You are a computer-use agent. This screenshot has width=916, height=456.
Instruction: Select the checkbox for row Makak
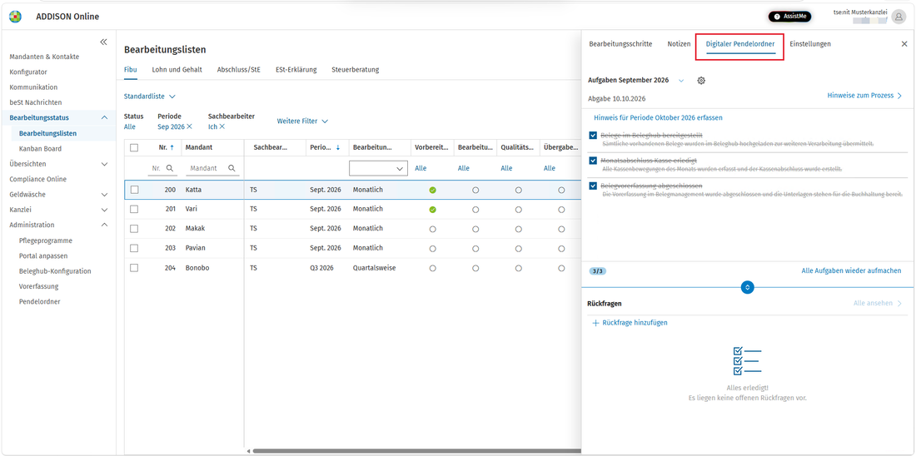tap(134, 228)
